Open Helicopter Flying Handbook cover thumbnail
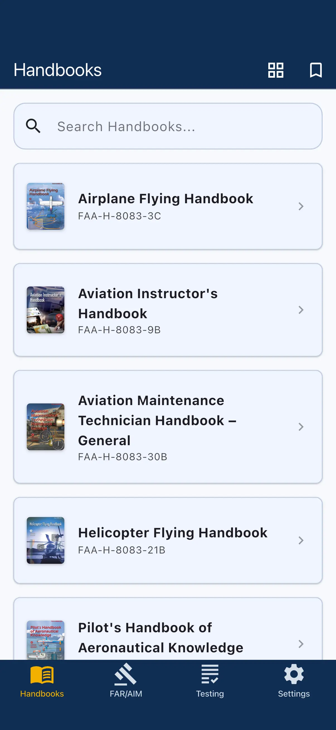The image size is (336, 730). click(45, 540)
